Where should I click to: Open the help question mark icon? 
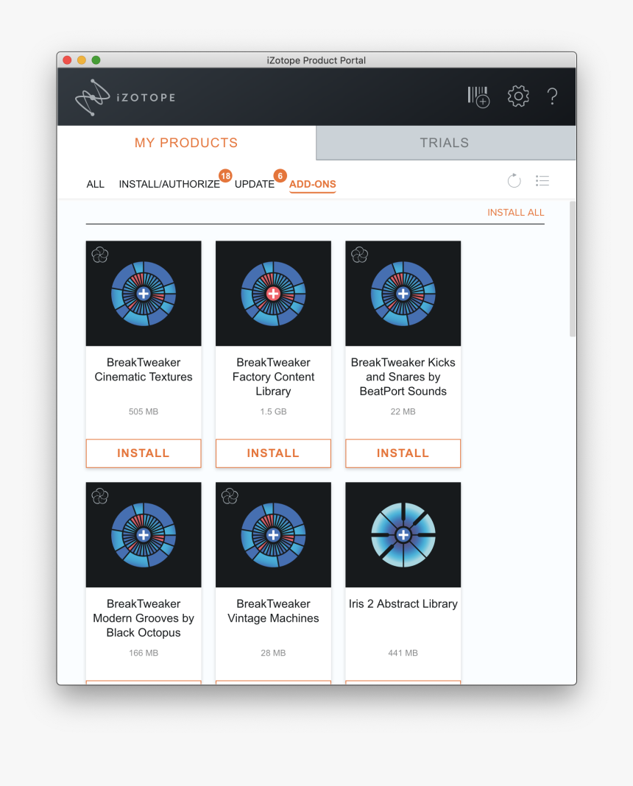552,96
